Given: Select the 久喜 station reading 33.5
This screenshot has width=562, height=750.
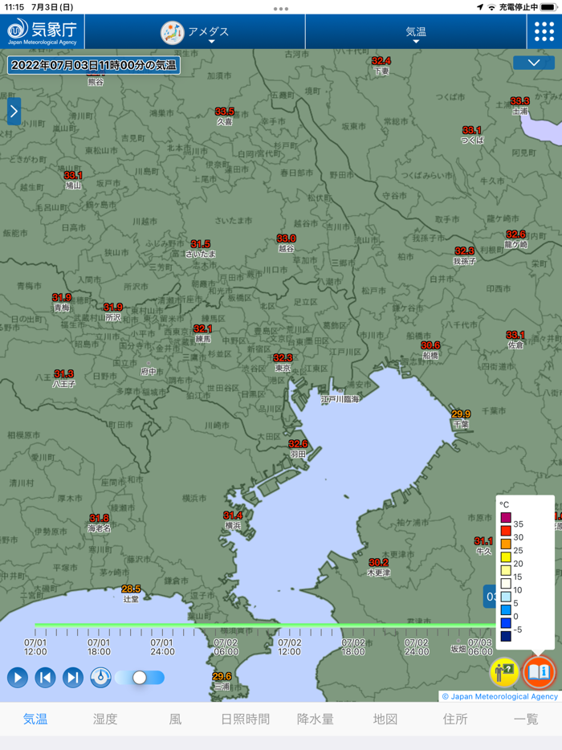Looking at the screenshot, I should click(x=224, y=116).
